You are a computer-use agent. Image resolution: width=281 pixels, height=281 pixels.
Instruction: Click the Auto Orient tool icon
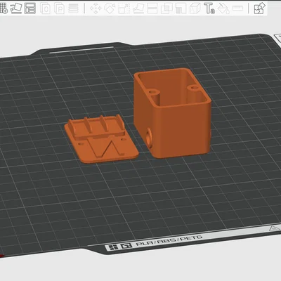pyautogui.click(x=16, y=8)
